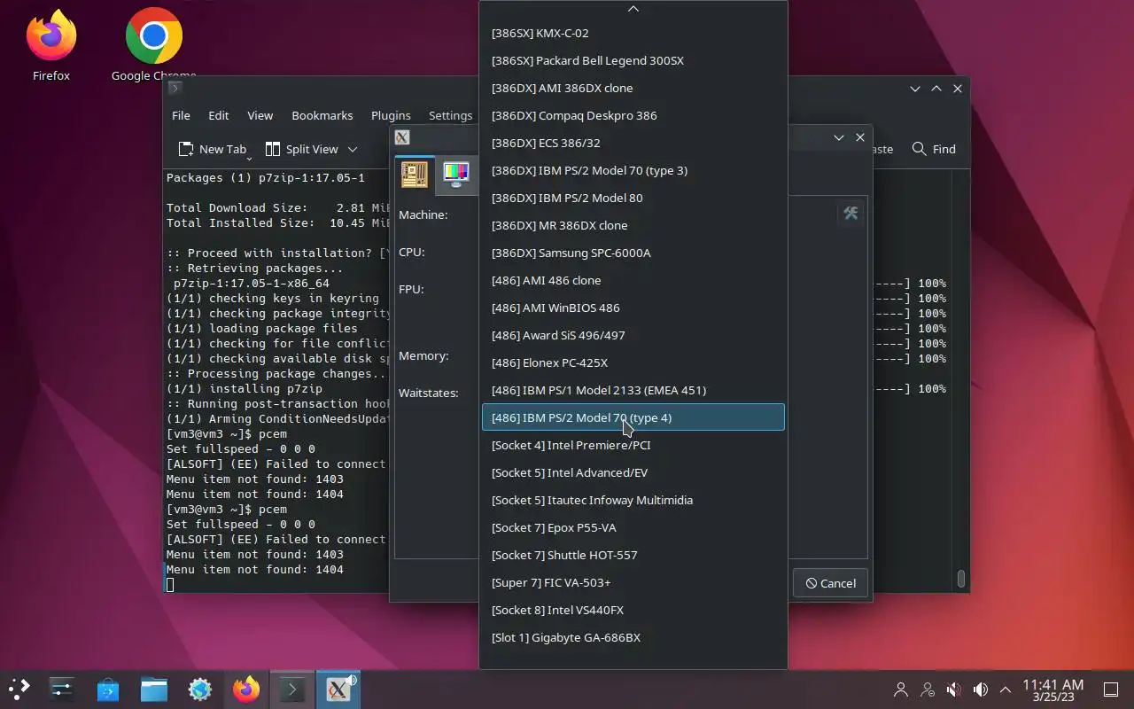Pick [386DX] MR 386DX clone
This screenshot has height=709, width=1134.
633,225
